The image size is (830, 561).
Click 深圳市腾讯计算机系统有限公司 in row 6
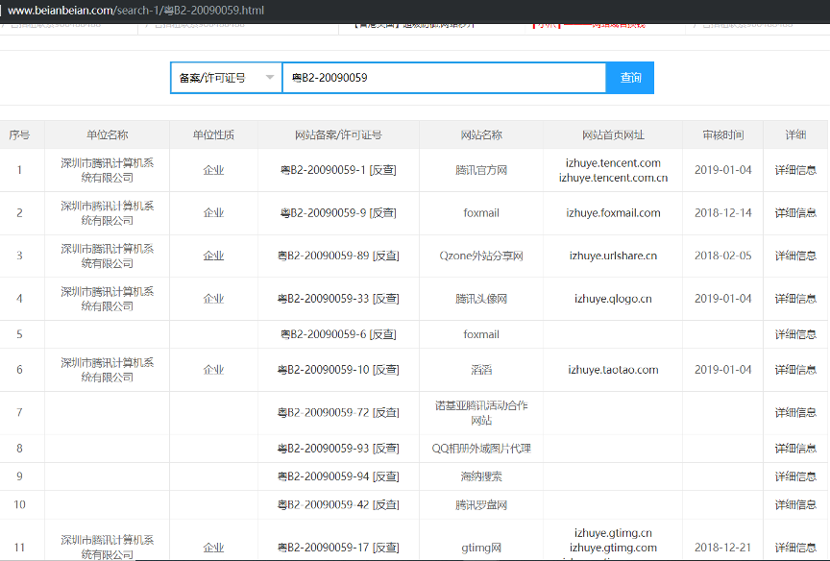tap(107, 370)
